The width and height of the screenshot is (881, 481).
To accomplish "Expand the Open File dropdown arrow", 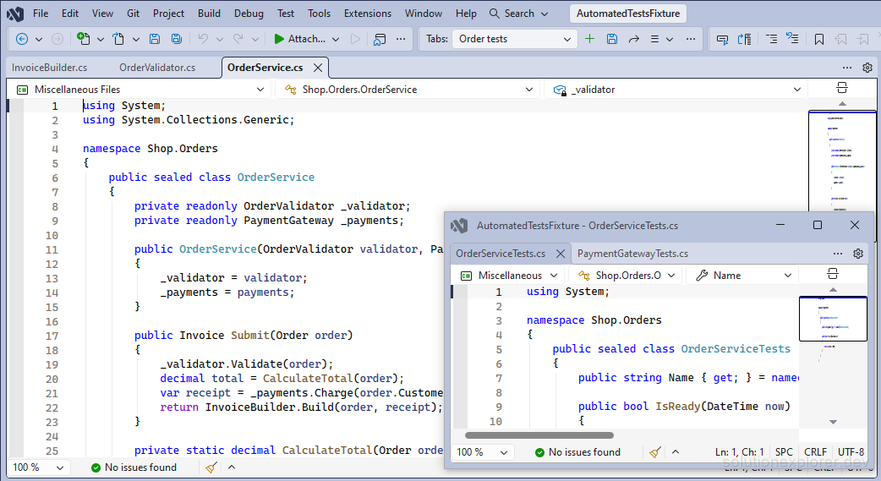I will coord(135,40).
